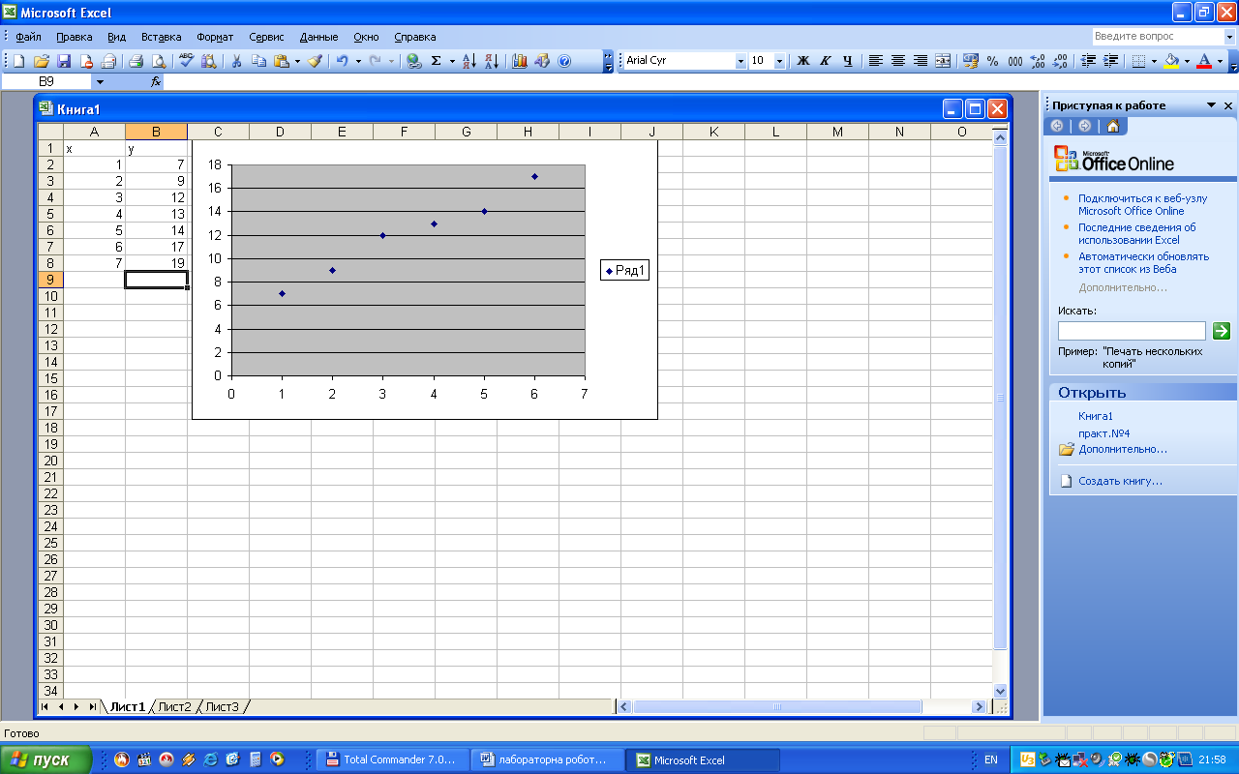Expand the Name Box B9 dropdown
1239x774 pixels.
[x=100, y=82]
